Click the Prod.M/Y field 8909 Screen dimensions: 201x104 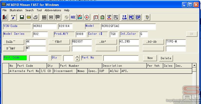81,34
